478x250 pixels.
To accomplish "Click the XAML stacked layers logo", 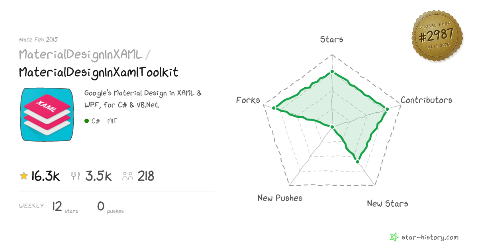I will (x=47, y=115).
